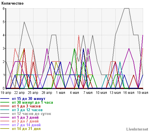Viewport: 150px width, 132px height.
Task: Click gray line plateau at 6 near 16 мая
Action: 127,8
